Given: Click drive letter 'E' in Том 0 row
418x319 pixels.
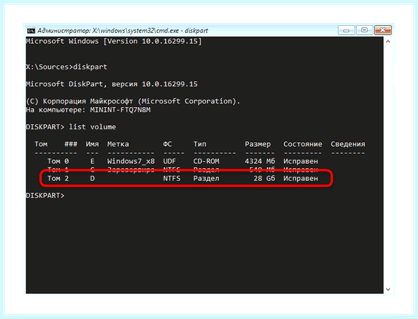Looking at the screenshot, I should (x=92, y=161).
